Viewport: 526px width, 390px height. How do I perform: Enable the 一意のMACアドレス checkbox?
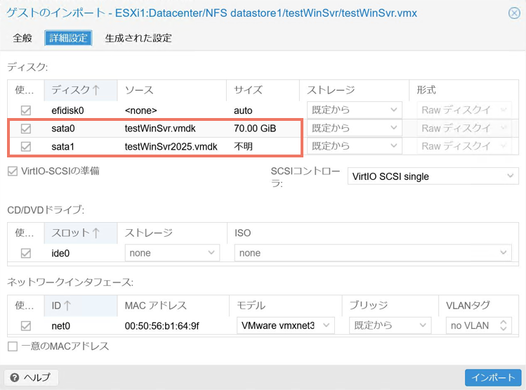13,346
